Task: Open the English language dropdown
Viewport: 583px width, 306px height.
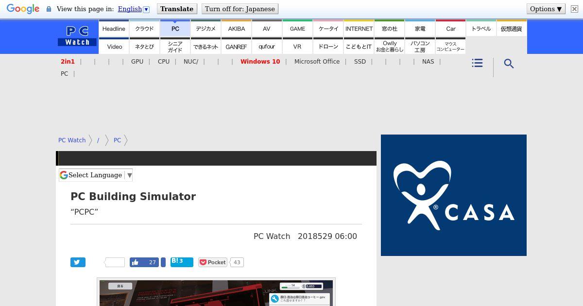Action: coord(134,9)
